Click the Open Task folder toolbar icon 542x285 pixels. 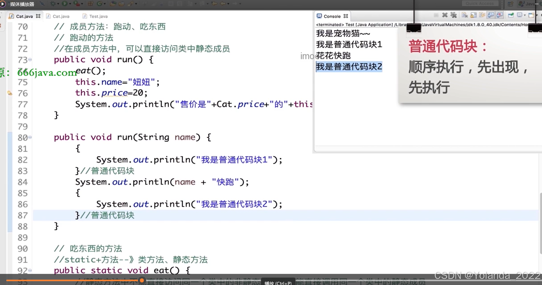point(122,4)
